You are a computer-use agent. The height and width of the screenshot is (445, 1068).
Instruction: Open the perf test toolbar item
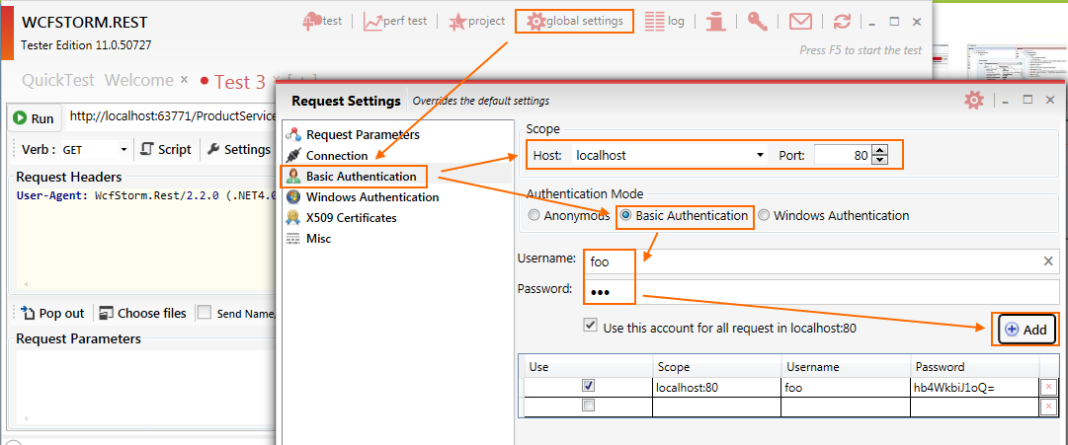tap(395, 21)
